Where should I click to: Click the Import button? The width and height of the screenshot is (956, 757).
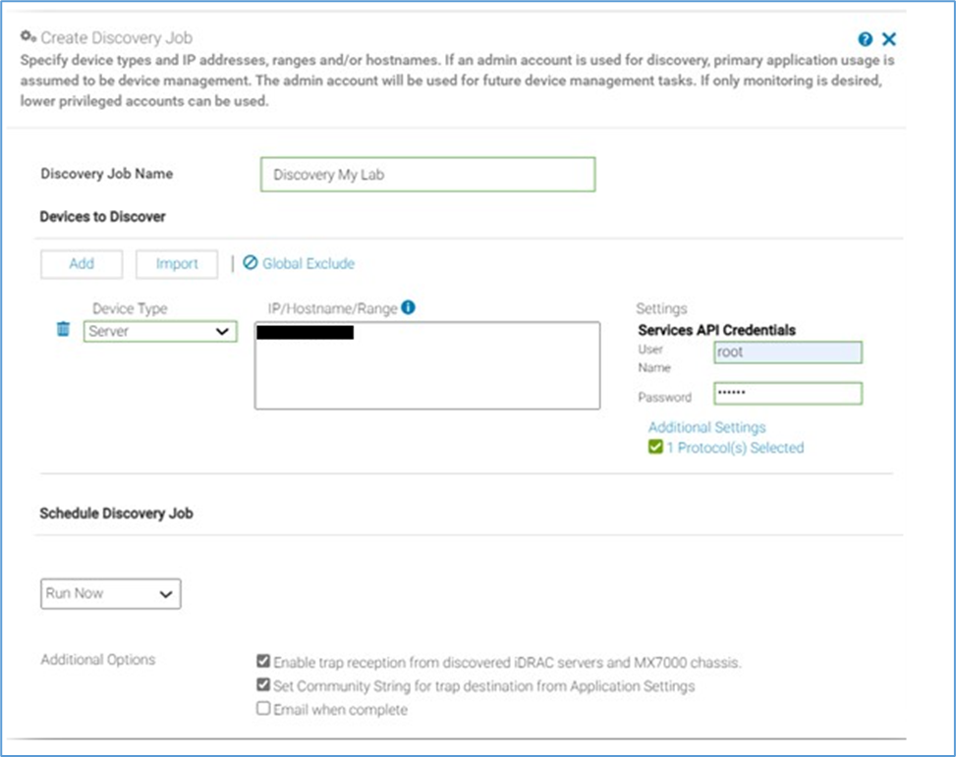click(x=176, y=263)
